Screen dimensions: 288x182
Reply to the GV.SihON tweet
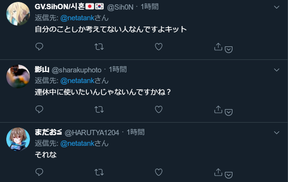tap(39, 46)
